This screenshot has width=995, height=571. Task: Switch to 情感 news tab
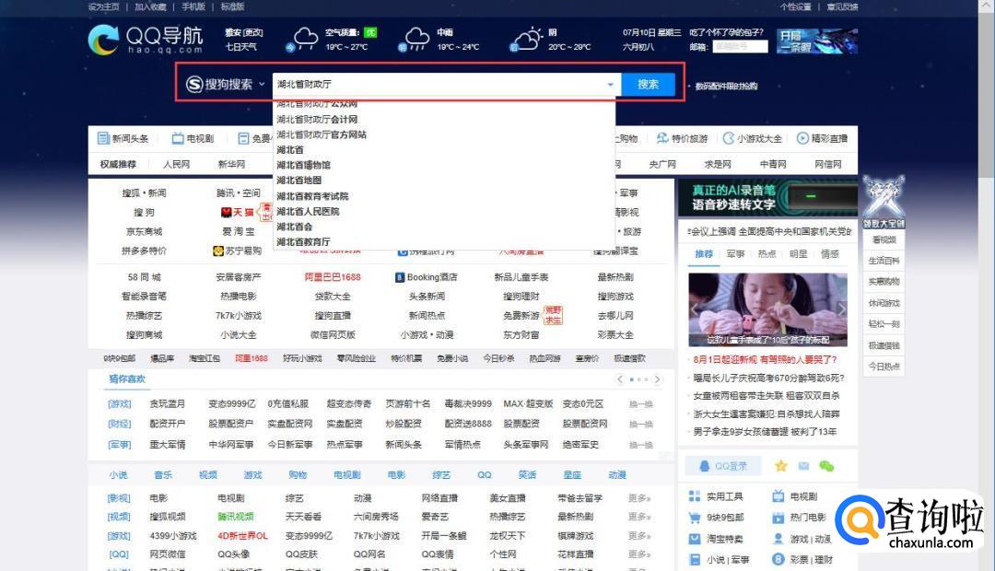pyautogui.click(x=830, y=254)
